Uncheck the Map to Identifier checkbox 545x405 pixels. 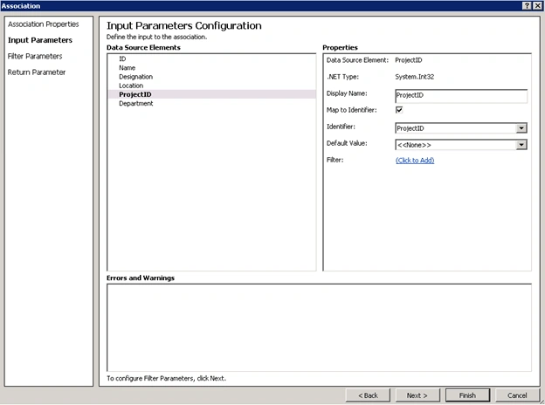399,110
